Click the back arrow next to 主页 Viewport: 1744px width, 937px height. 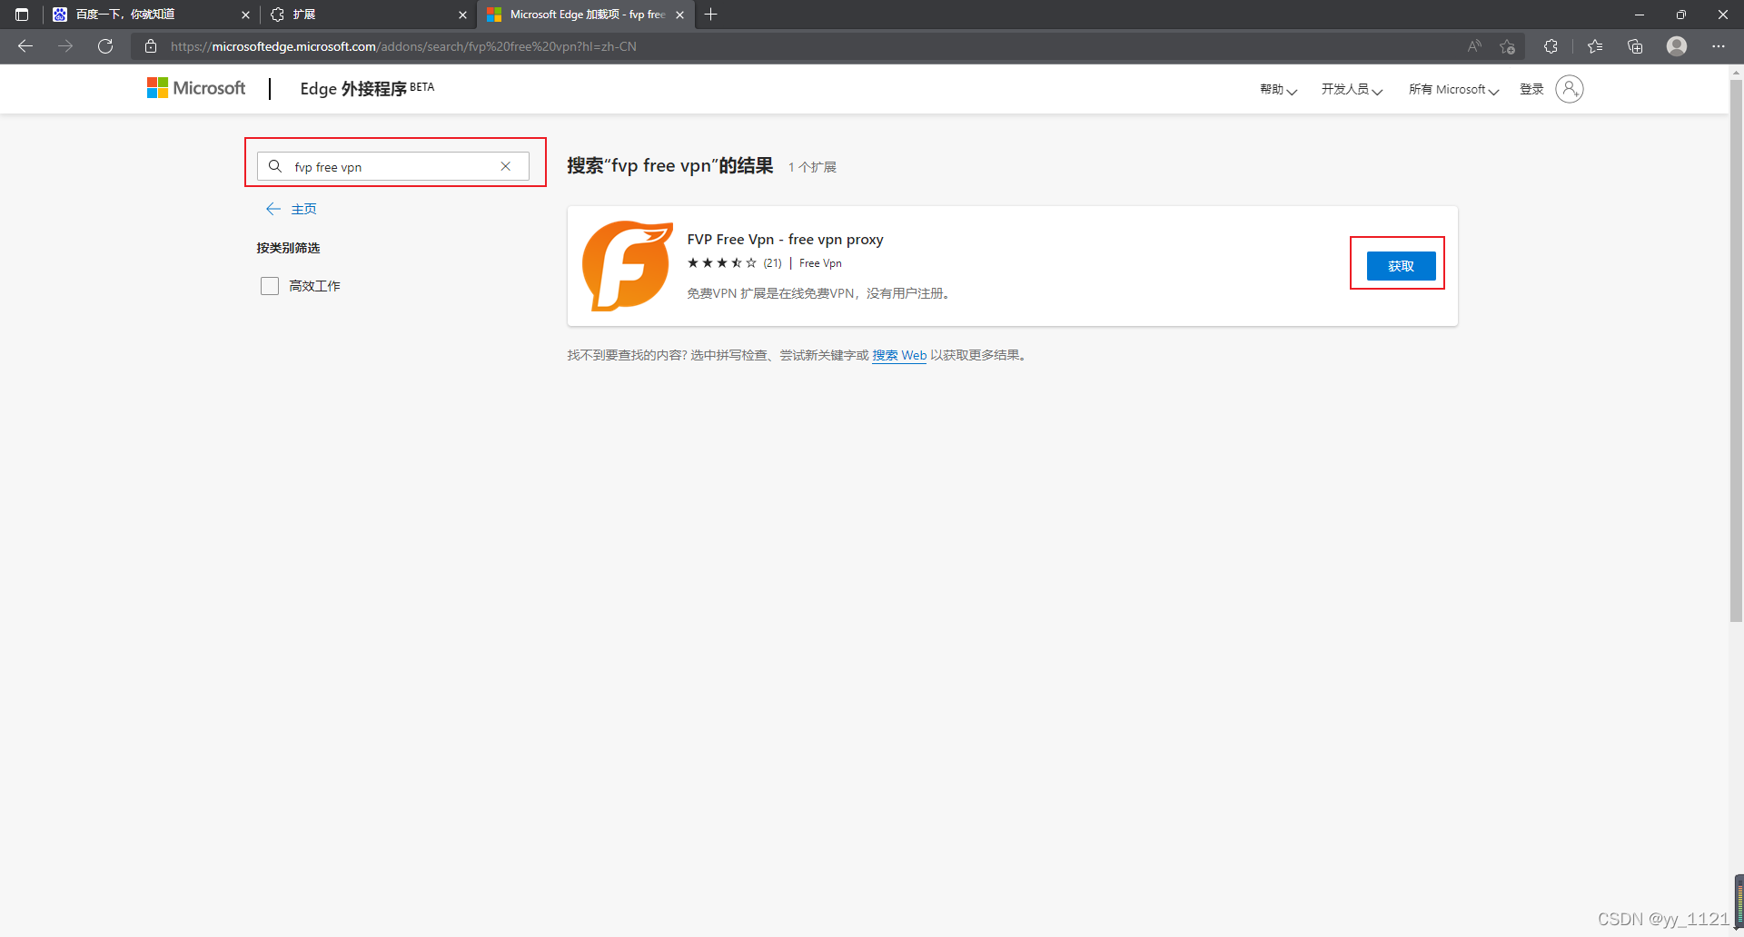coord(273,208)
